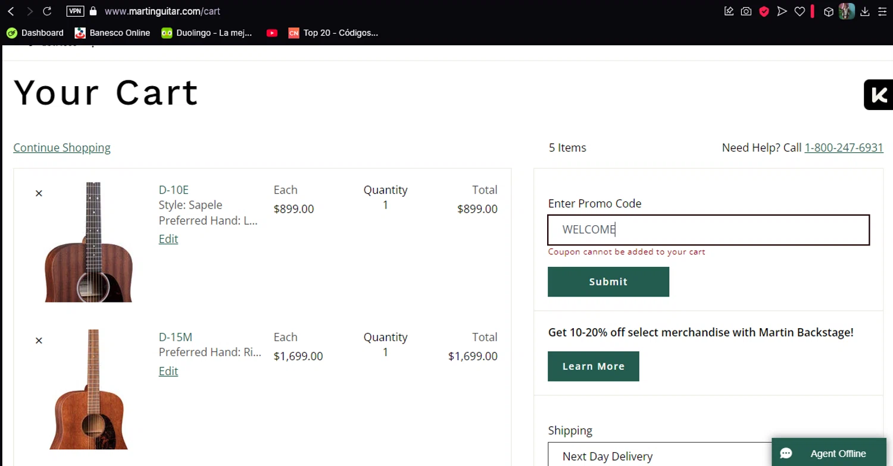This screenshot has width=893, height=466.
Task: Click the Continue Shopping link
Action: click(x=62, y=147)
